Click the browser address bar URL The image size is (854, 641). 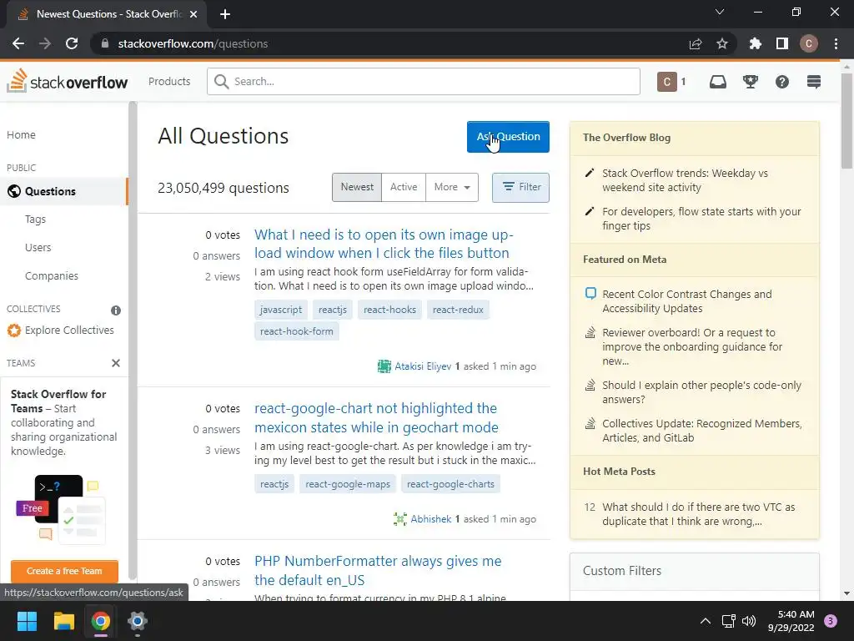pos(193,43)
